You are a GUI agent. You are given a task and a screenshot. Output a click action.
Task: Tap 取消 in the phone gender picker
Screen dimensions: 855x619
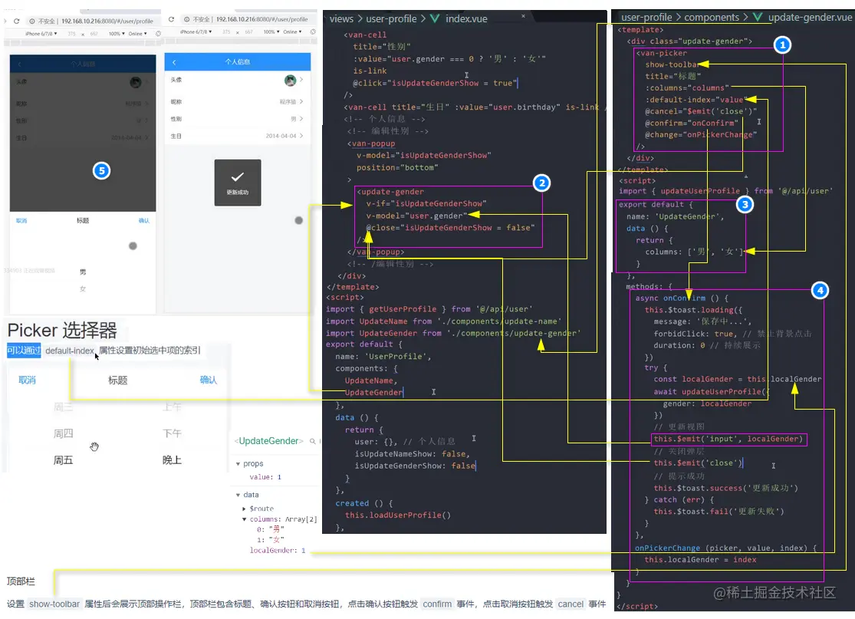coord(21,220)
